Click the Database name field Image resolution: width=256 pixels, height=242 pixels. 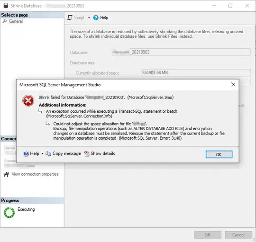tap(181, 52)
